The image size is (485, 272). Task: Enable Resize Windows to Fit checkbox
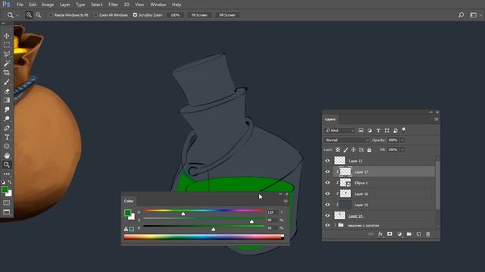tap(51, 15)
